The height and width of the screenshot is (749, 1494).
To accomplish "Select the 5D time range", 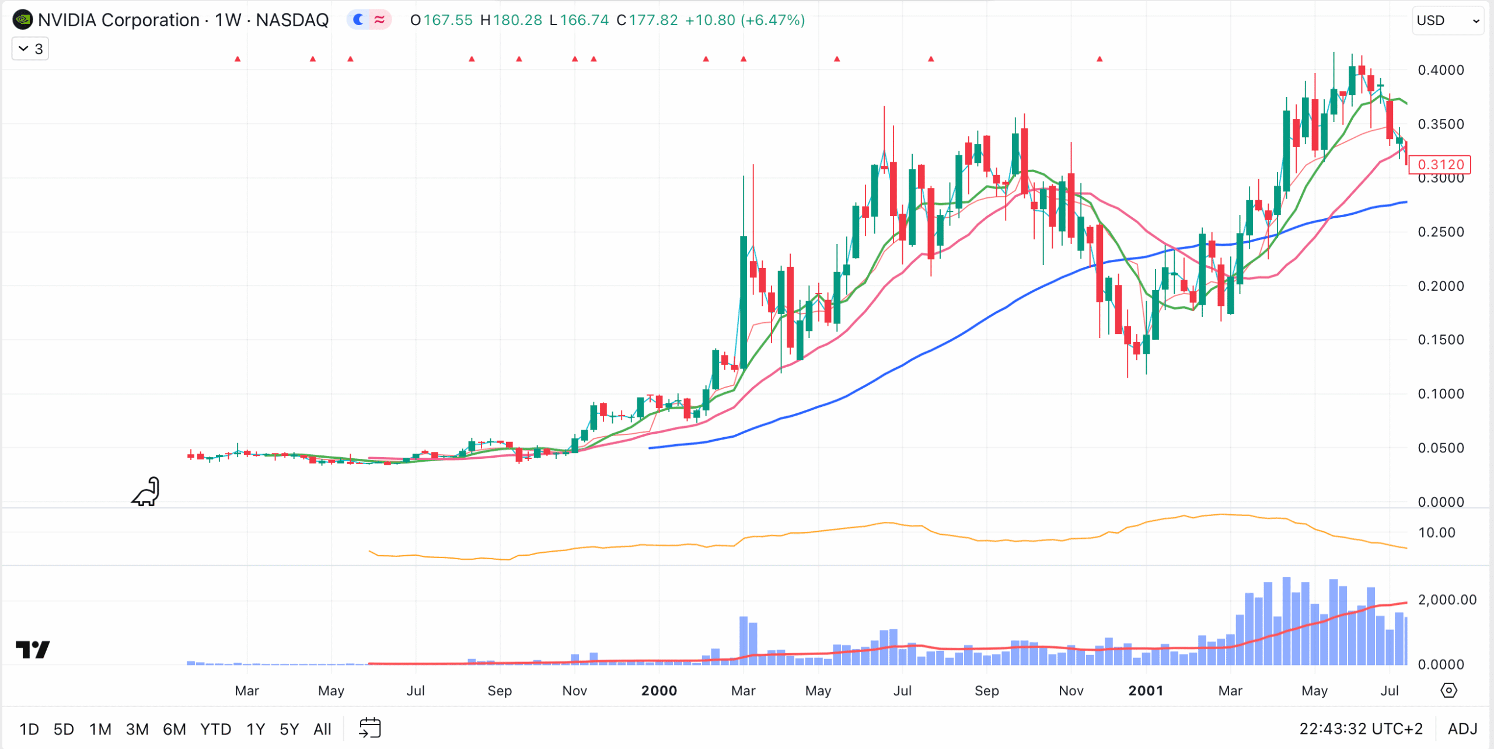I will coord(64,729).
